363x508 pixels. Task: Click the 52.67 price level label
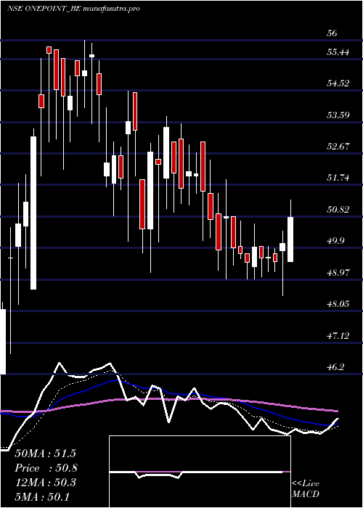[x=338, y=147]
